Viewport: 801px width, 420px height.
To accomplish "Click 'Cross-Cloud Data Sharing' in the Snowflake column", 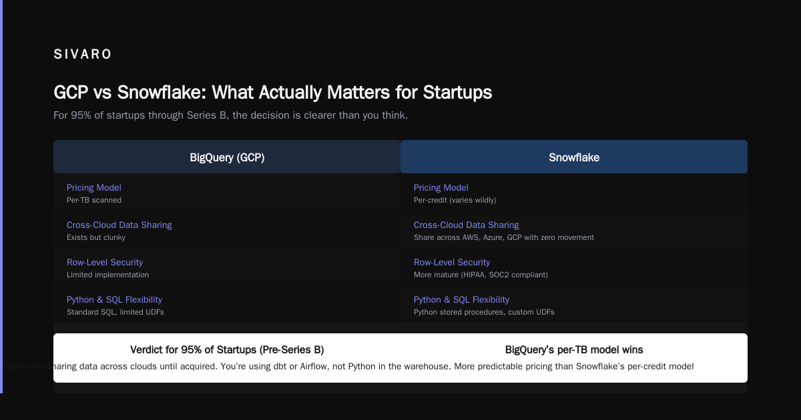I will (467, 225).
